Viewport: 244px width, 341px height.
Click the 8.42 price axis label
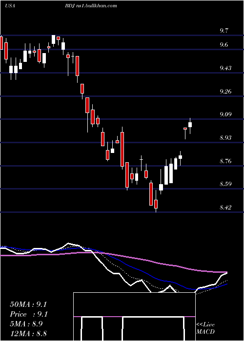225,208
